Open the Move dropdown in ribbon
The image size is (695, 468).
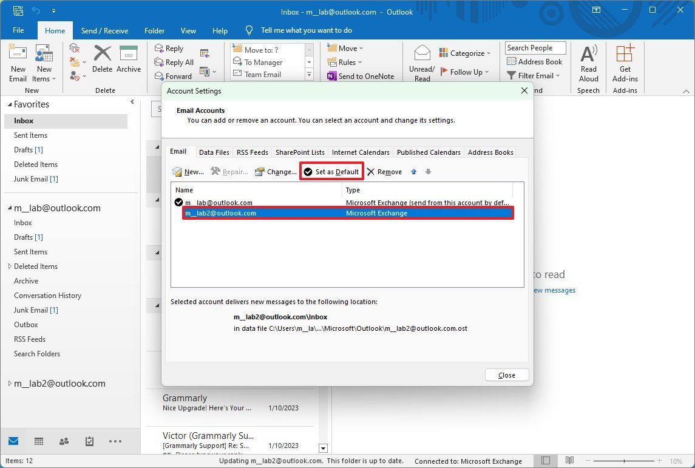coord(345,49)
